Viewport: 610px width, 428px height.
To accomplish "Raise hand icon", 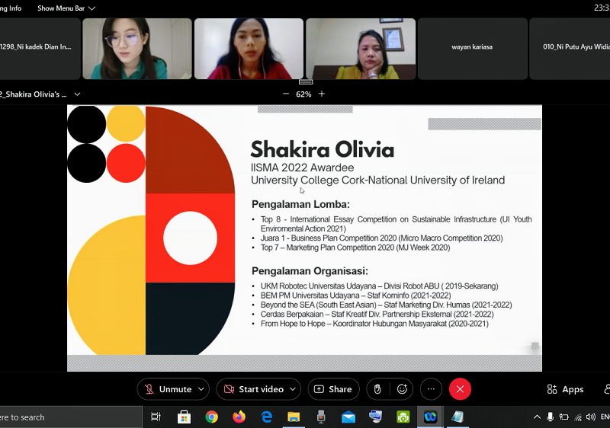I will (377, 389).
